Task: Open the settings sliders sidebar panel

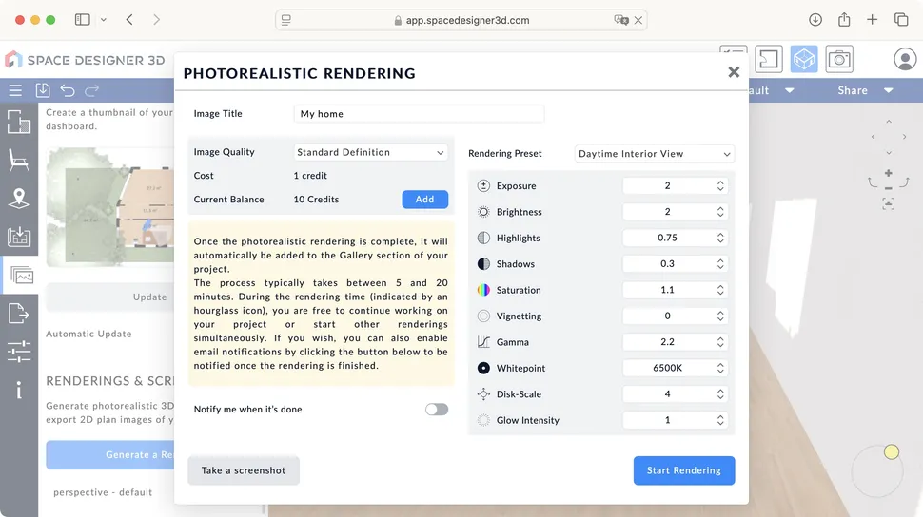Action: coord(18,352)
